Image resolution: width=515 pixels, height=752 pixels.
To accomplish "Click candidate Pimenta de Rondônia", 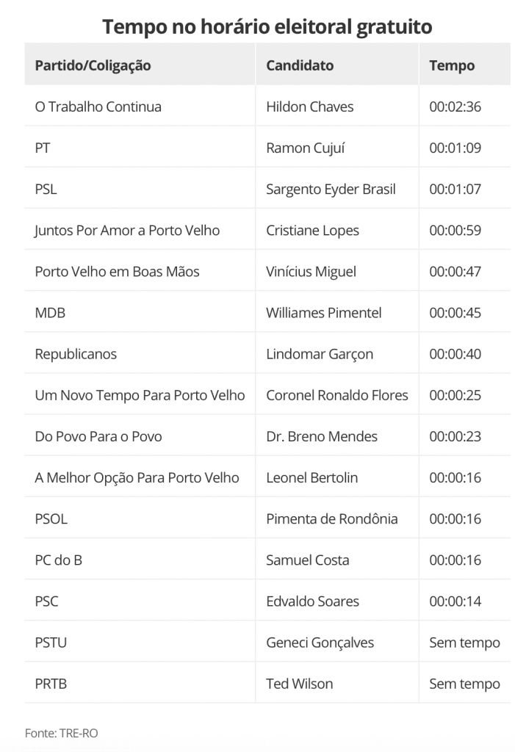I will (331, 518).
